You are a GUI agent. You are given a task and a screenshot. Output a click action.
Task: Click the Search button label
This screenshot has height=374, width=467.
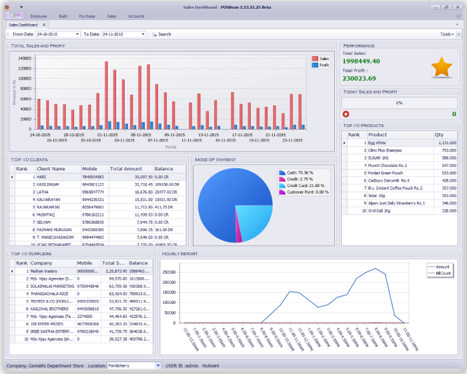[164, 34]
